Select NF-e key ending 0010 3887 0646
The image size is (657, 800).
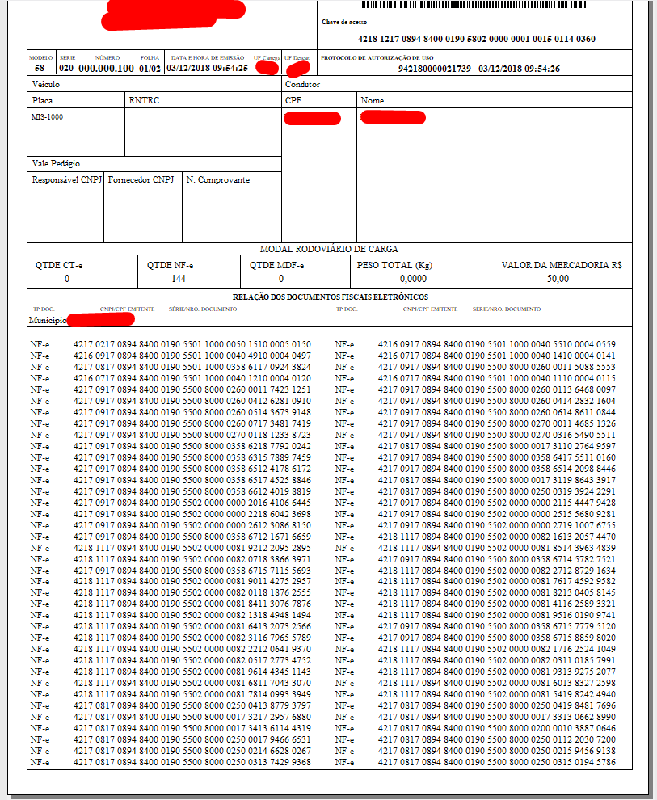tap(496, 729)
